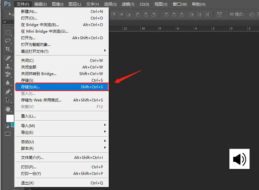
Task: Open the 滤镜(T) menu
Action: coord(128,4)
